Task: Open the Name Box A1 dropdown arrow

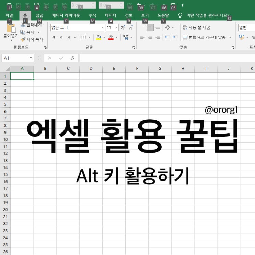Action: (31, 58)
